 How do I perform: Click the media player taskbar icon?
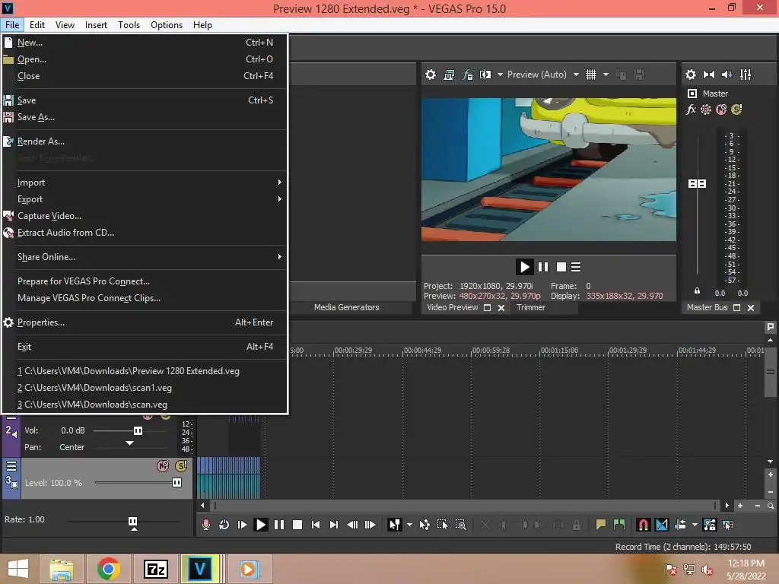(x=249, y=569)
